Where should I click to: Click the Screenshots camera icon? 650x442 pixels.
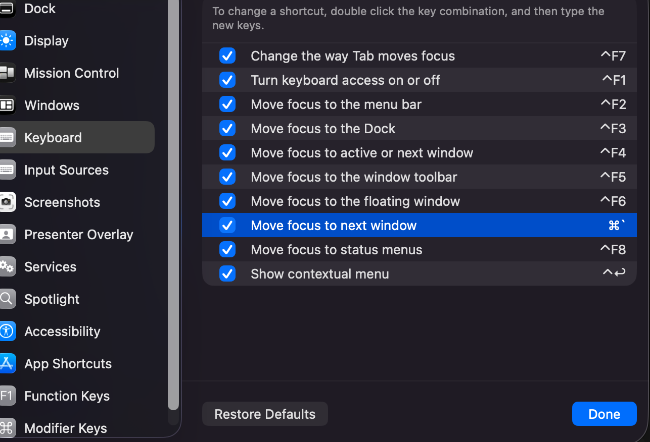pyautogui.click(x=7, y=202)
